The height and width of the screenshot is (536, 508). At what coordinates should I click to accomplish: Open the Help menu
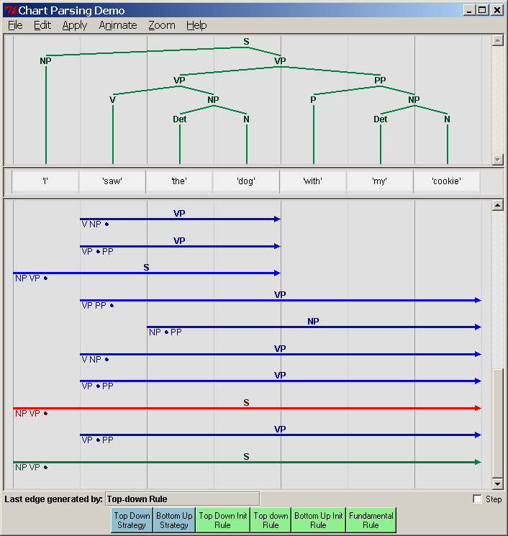196,25
